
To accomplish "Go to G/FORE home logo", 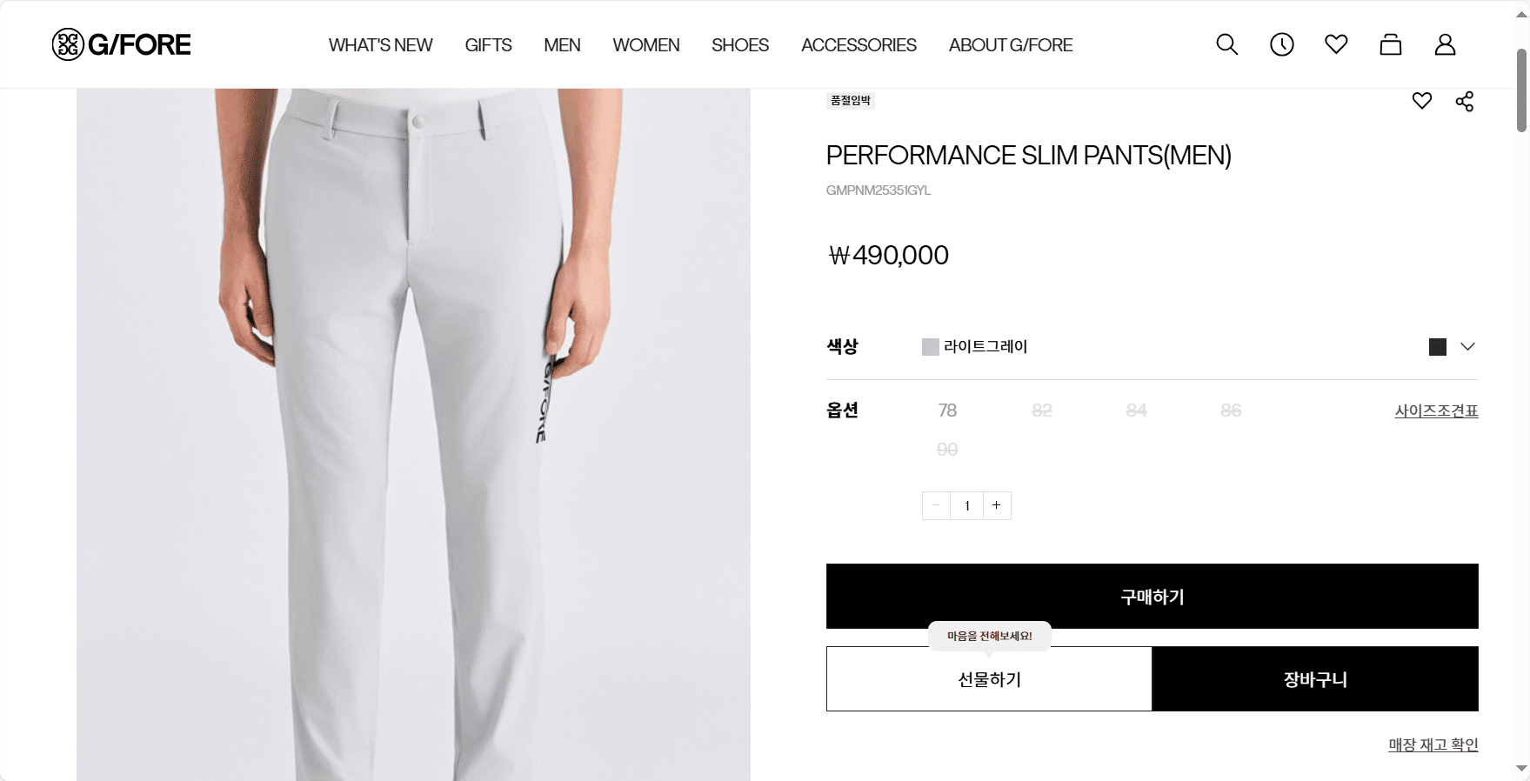I will pos(122,44).
